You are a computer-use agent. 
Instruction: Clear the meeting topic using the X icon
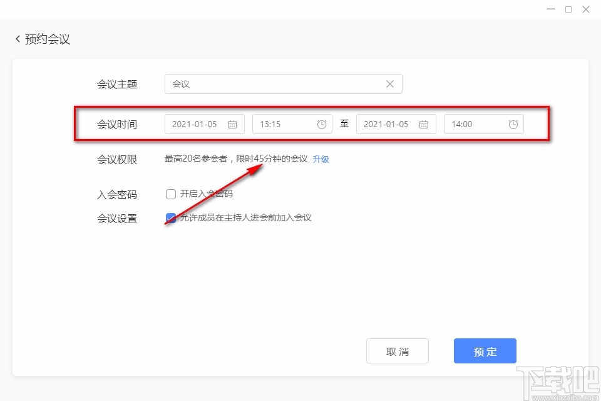[389, 83]
